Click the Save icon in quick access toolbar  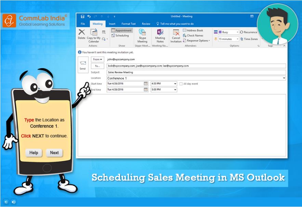point(82,16)
